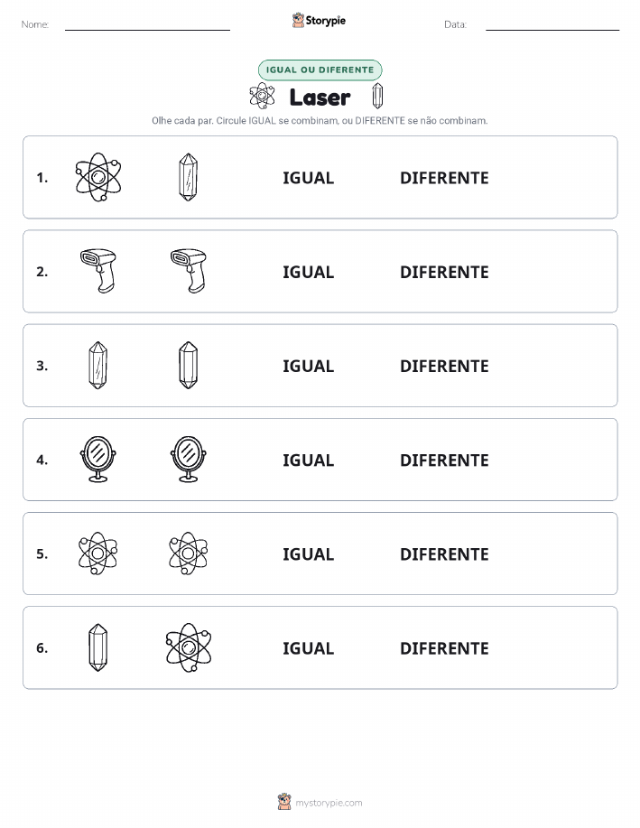Open the mystorypie.com footer link

click(x=320, y=802)
